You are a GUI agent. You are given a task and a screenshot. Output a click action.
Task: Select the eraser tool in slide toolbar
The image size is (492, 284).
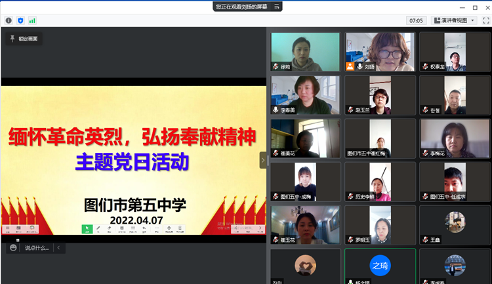point(109,229)
